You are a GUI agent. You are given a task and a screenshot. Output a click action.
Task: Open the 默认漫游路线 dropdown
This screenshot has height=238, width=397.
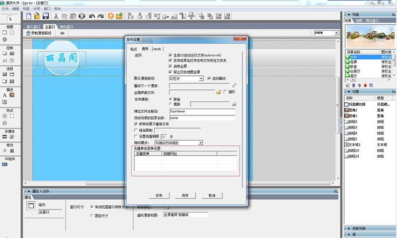[x=201, y=79]
